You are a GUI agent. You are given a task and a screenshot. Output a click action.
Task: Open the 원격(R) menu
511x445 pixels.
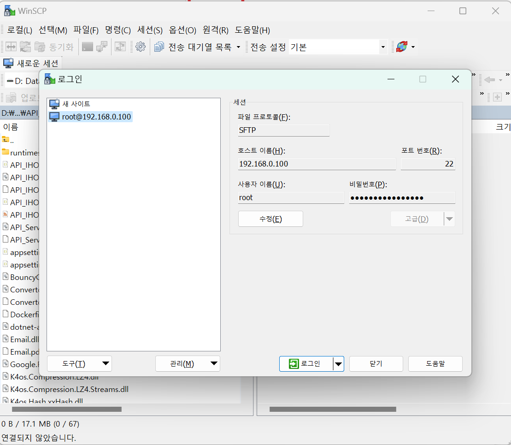click(x=216, y=30)
